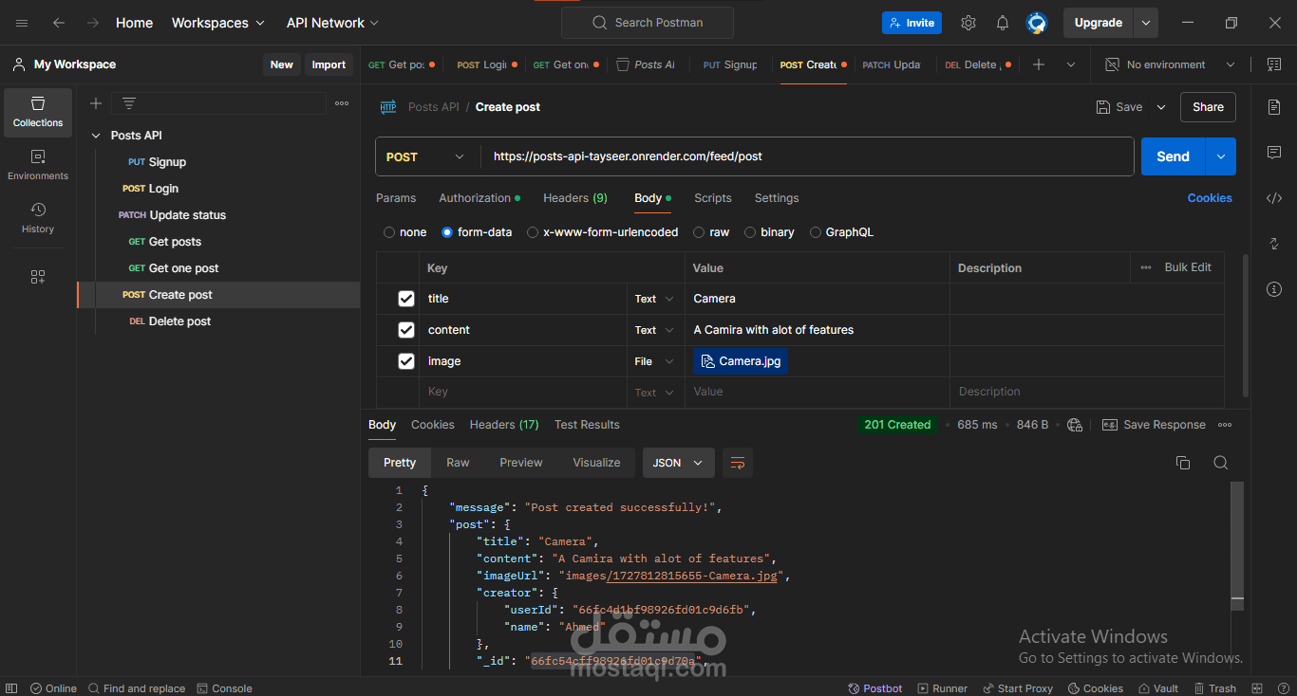The image size is (1297, 696).
Task: Open environment quick look icon
Action: 1273,64
